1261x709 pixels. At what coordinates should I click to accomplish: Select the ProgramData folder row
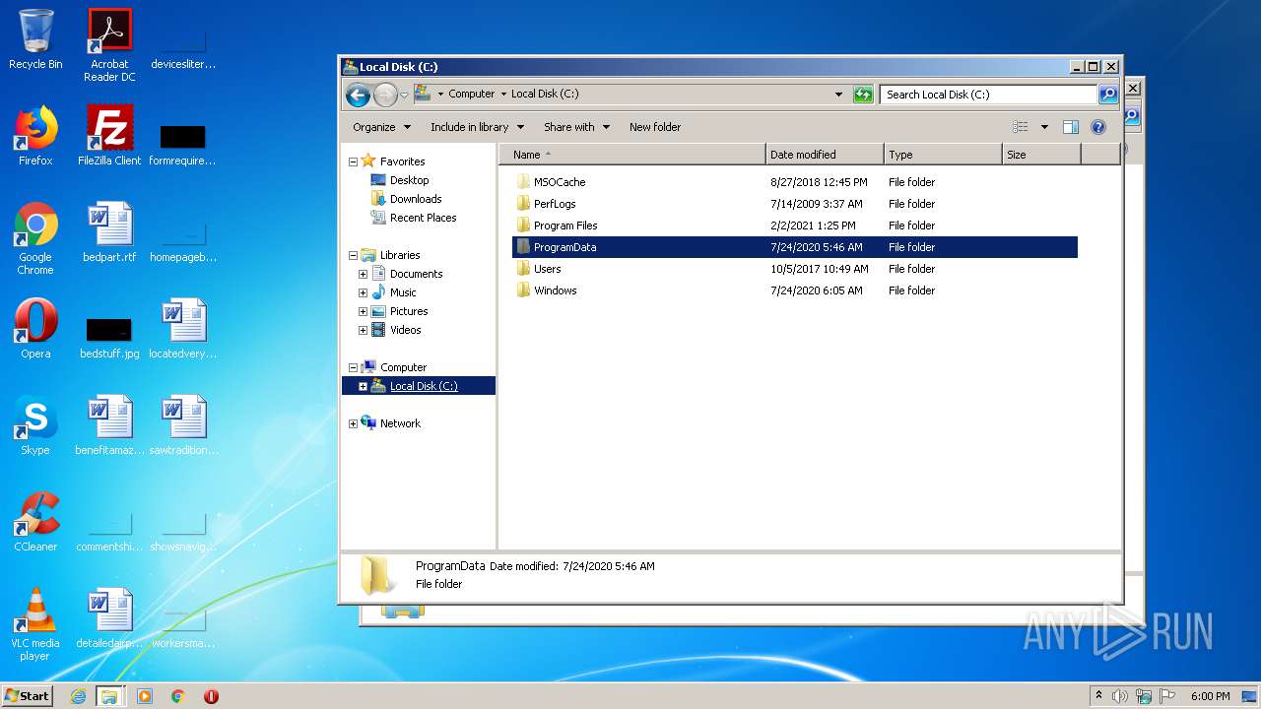795,247
